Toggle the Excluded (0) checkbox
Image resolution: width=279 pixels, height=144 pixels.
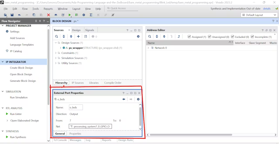pyautogui.click(x=233, y=37)
